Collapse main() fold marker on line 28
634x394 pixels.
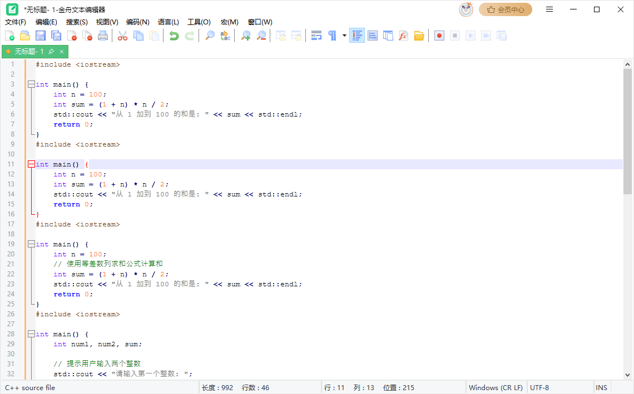31,334
